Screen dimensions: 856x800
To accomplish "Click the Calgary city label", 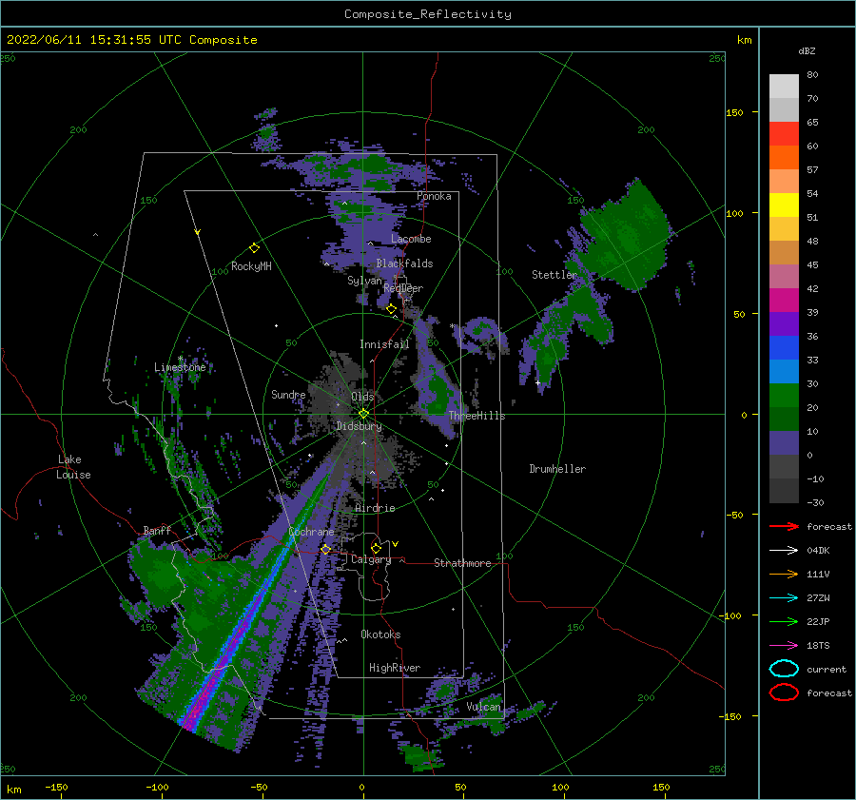I will (371, 559).
